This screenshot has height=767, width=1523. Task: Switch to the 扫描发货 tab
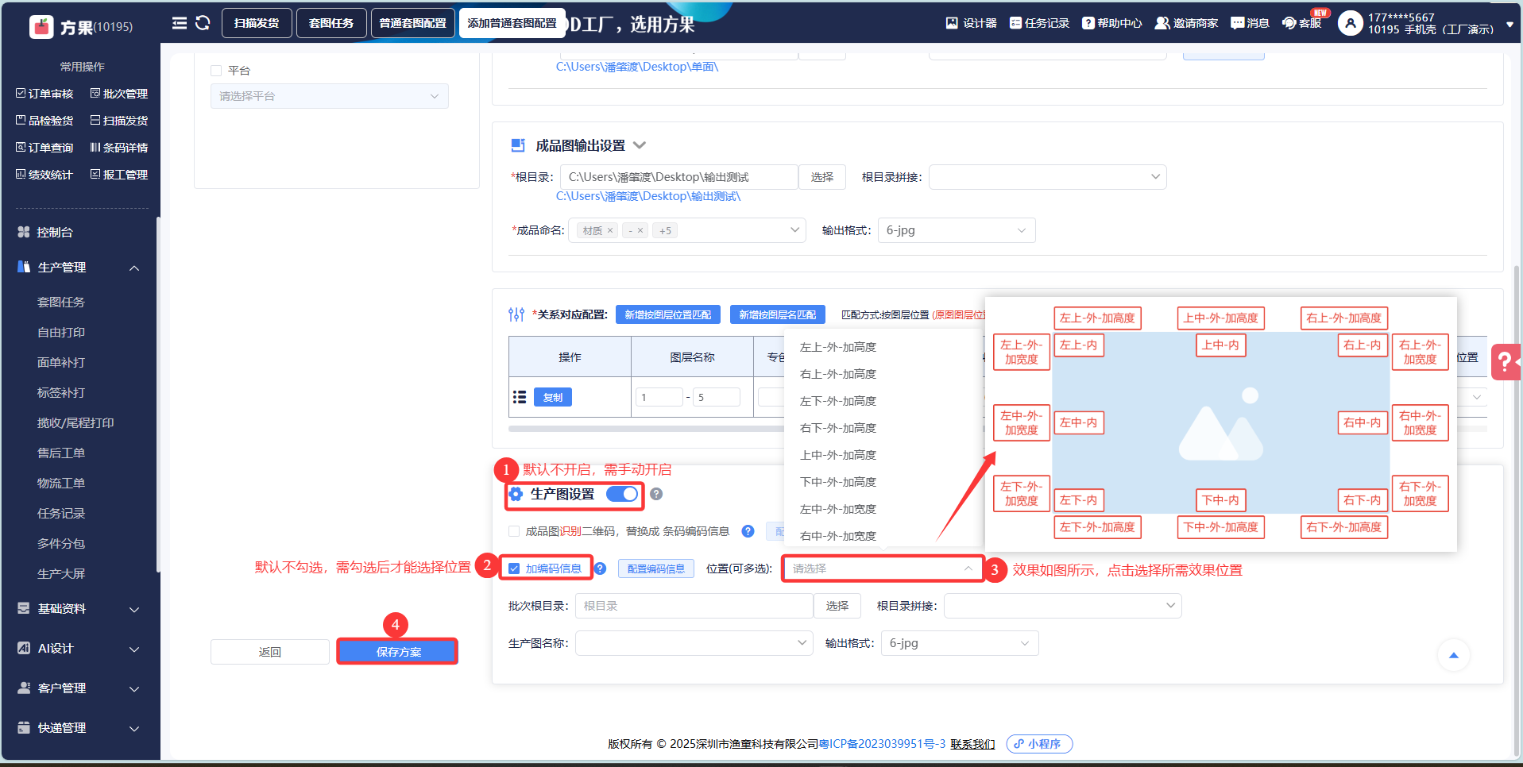(x=257, y=23)
